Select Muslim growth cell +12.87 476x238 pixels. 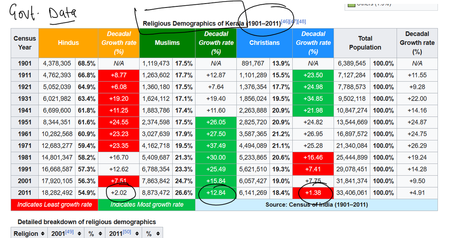(x=216, y=75)
